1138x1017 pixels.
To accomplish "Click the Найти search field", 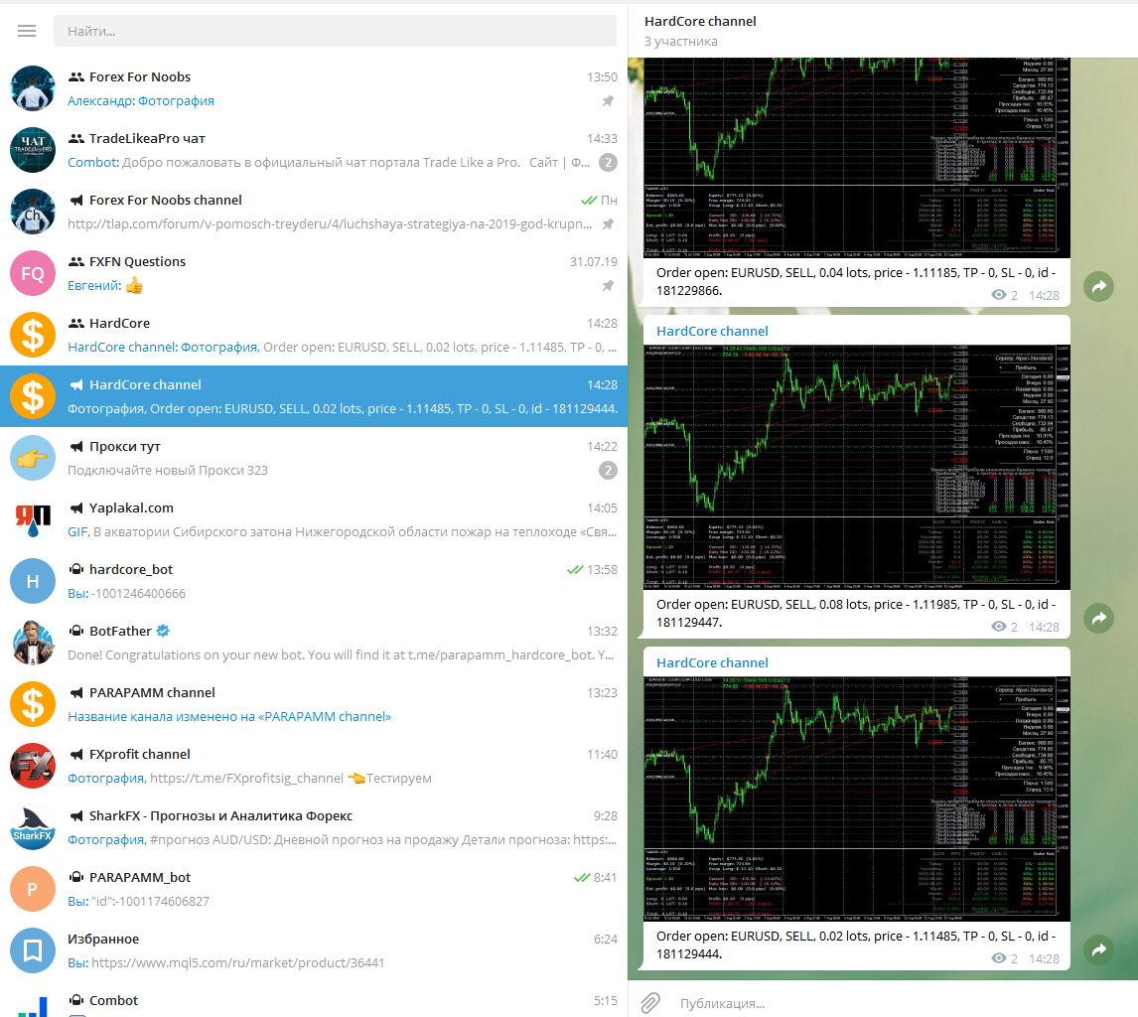I will tap(335, 31).
